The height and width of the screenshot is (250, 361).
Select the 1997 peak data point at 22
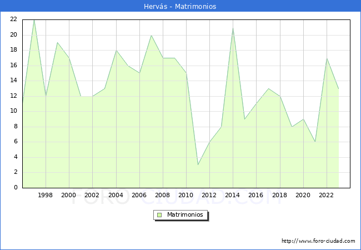click(34, 20)
